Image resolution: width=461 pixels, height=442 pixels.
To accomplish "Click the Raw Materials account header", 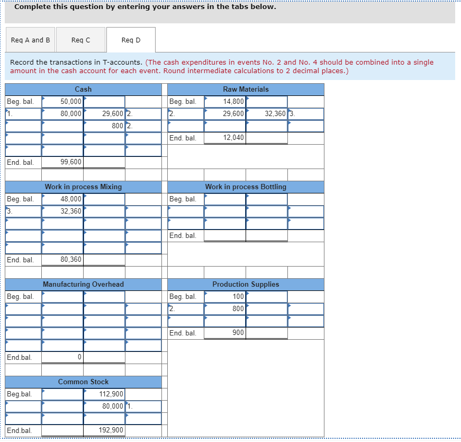I will point(246,89).
